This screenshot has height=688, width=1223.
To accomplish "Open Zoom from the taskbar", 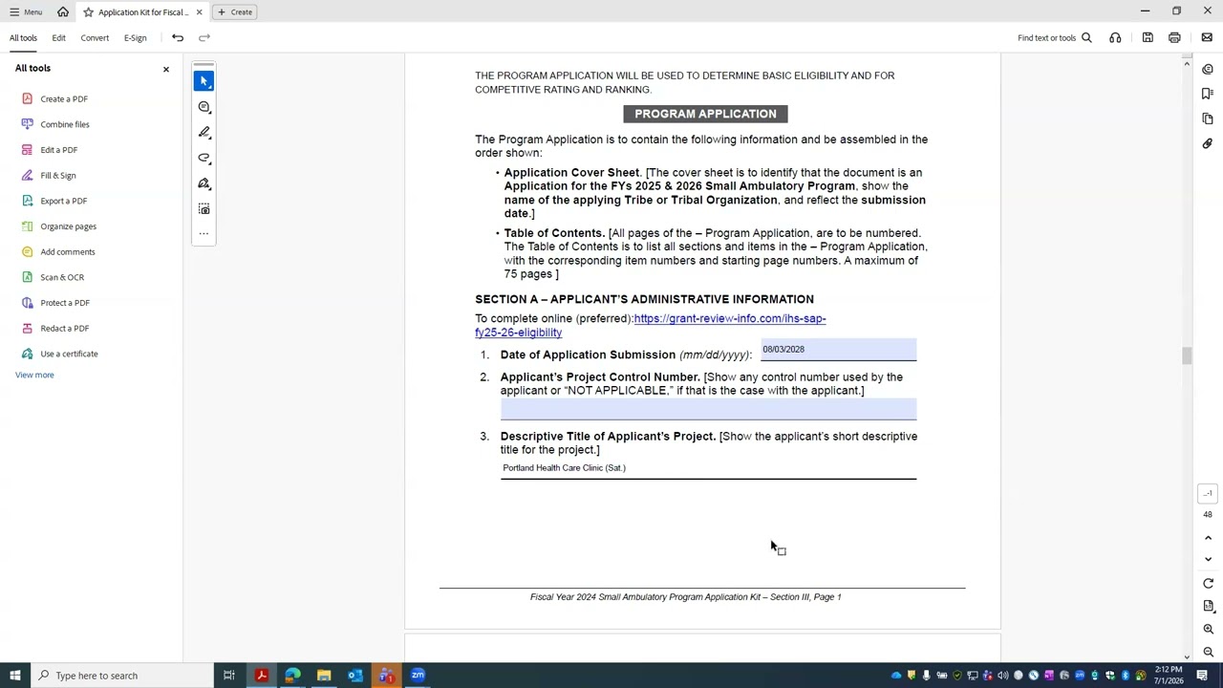I will [x=418, y=676].
